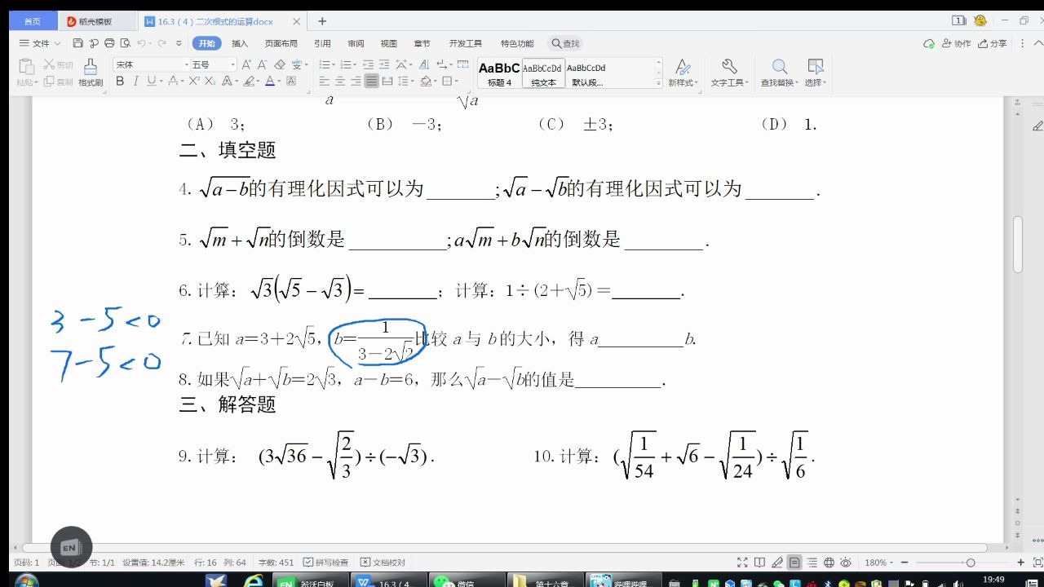Switch to web layout view icon
Viewport: 1044px width, 587px height.
[829, 563]
